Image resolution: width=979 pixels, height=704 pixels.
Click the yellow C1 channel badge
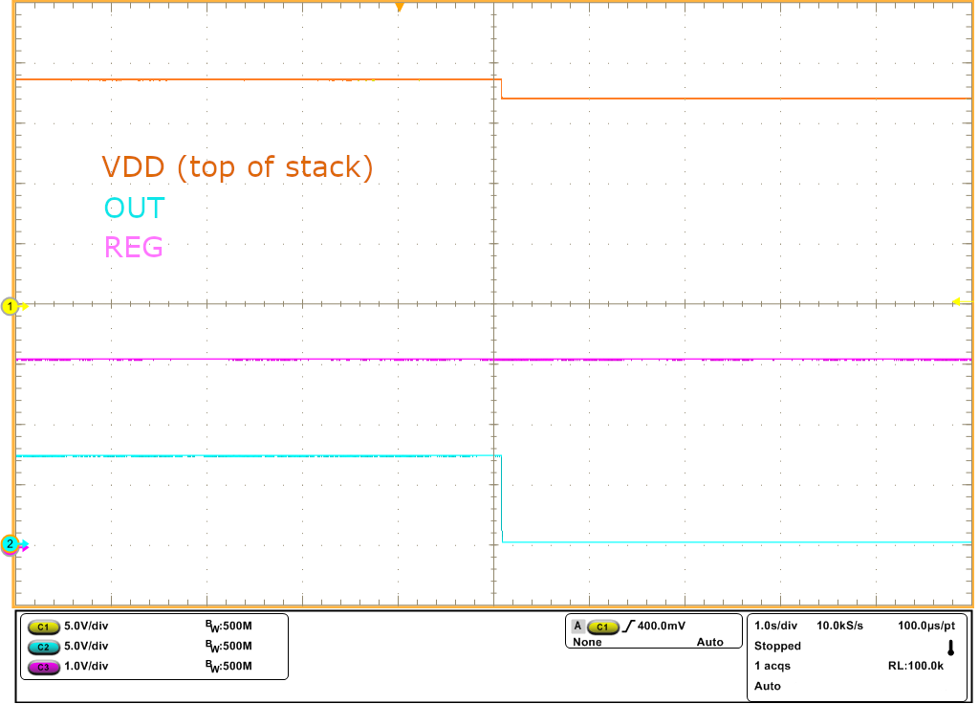[44, 627]
